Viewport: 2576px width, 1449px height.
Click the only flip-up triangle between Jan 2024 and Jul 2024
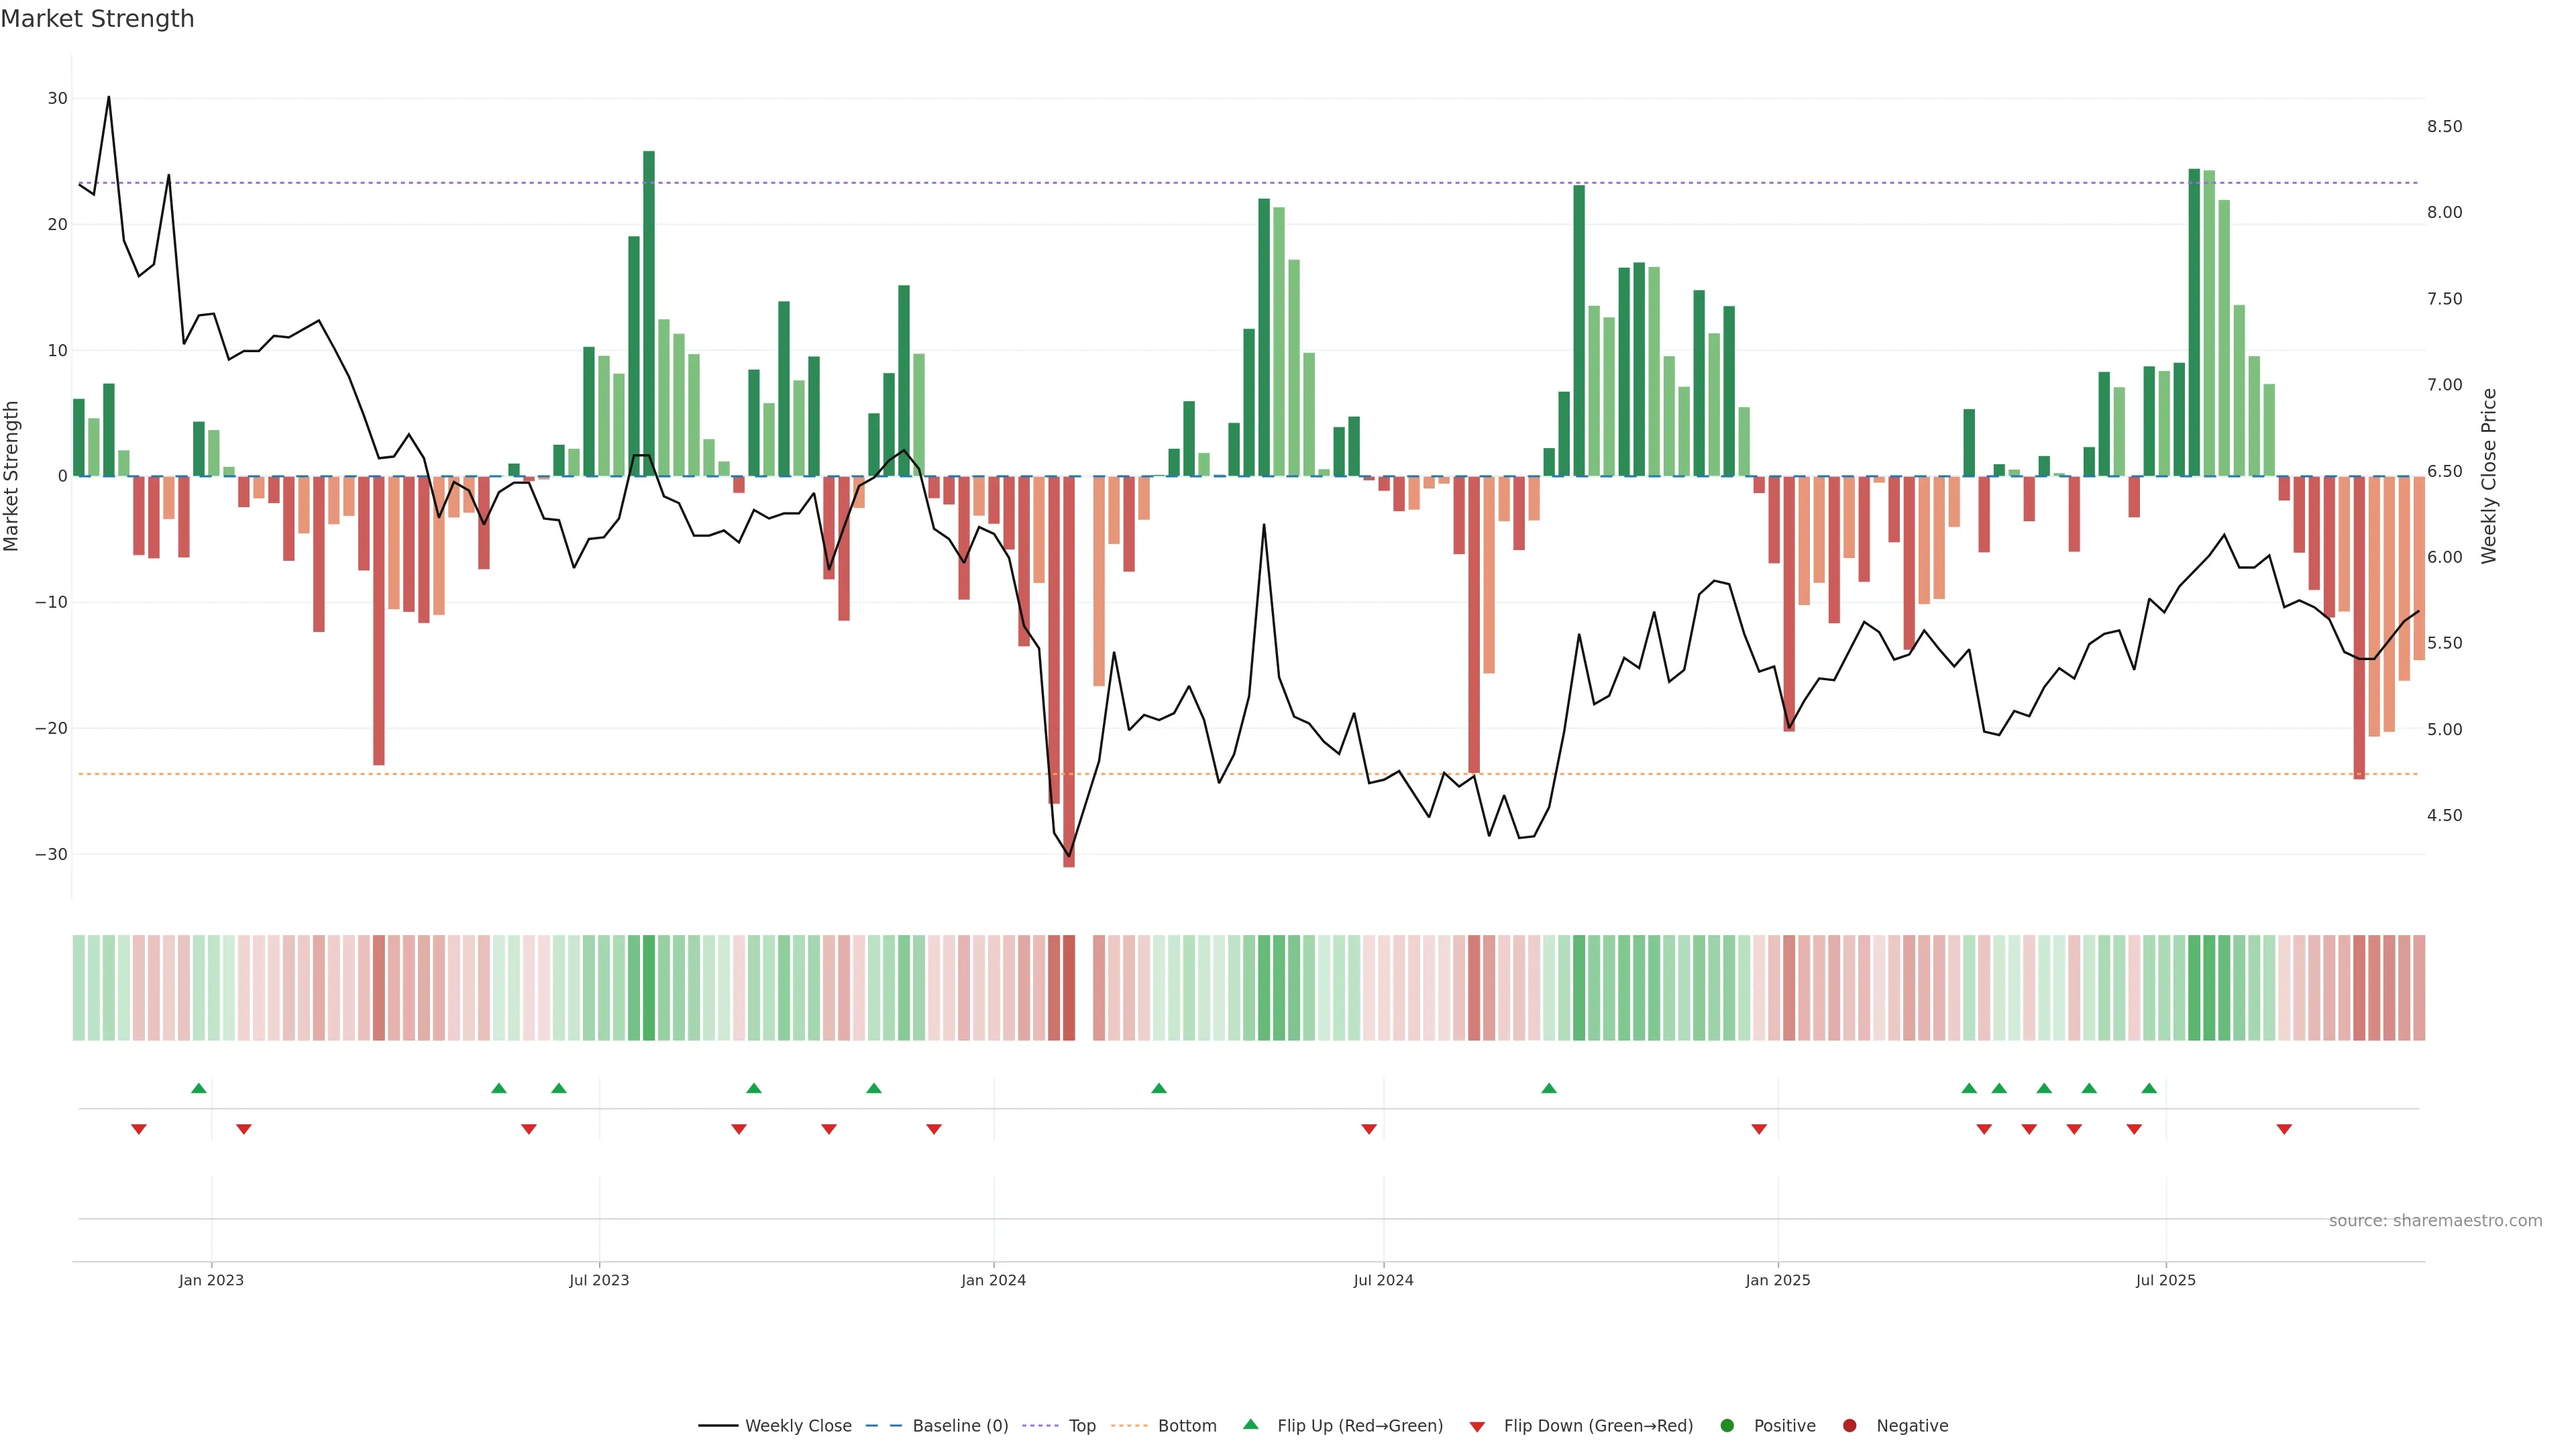[1159, 1088]
